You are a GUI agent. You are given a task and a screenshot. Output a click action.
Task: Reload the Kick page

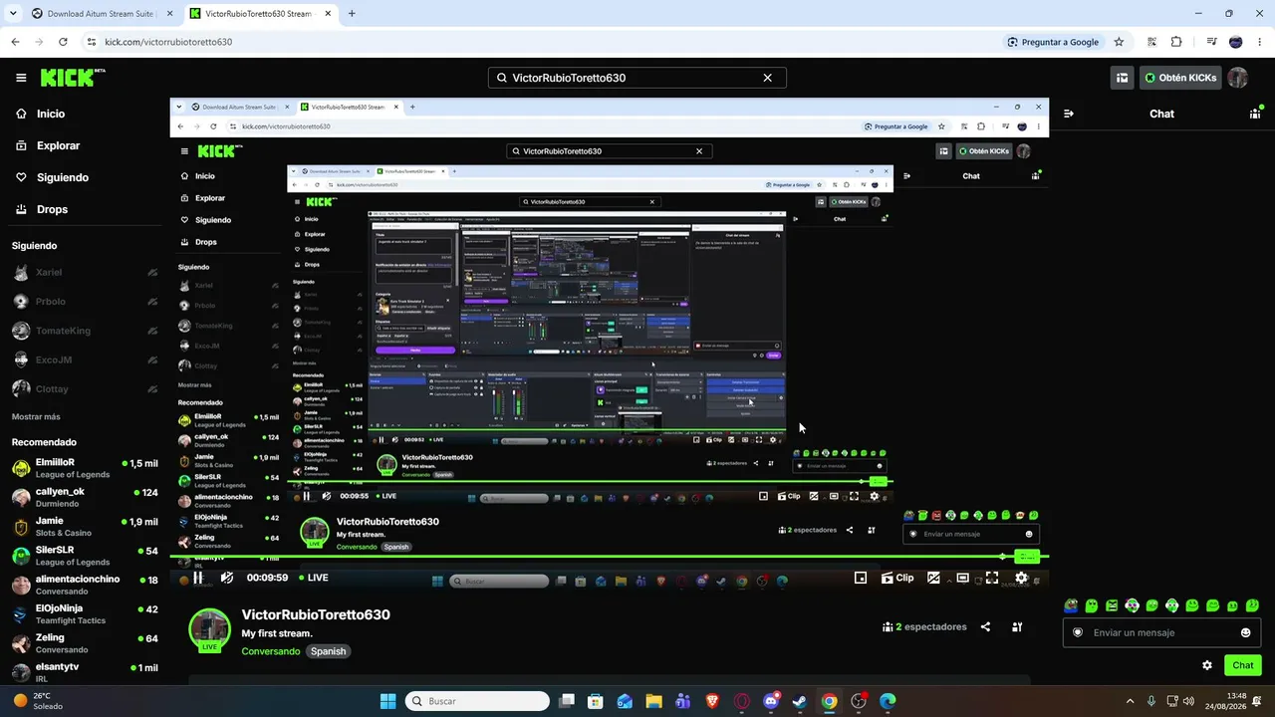(63, 42)
